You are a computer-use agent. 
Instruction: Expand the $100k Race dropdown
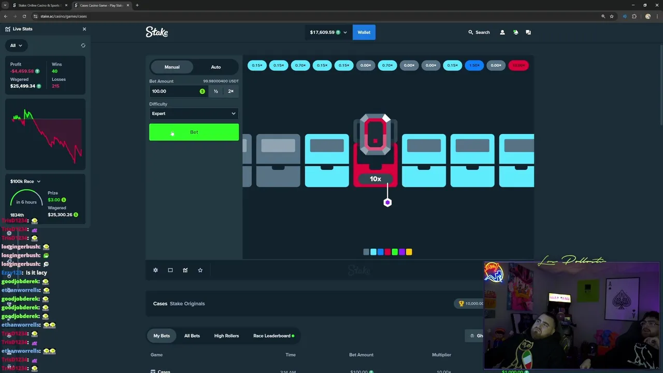point(25,181)
